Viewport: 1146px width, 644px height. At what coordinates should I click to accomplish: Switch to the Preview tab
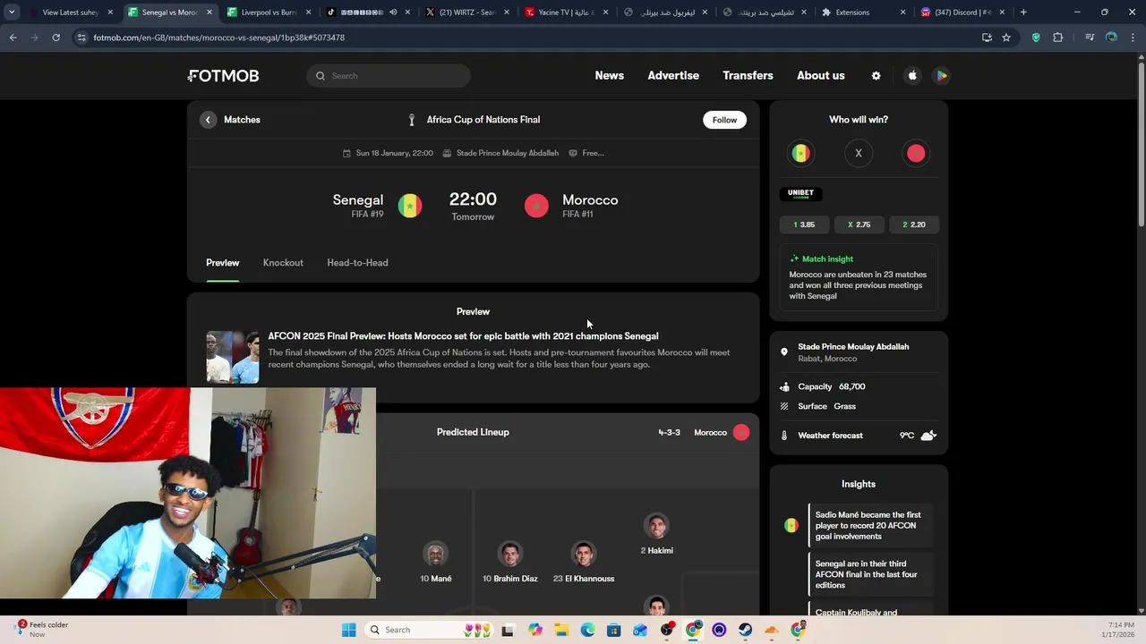[x=223, y=263]
